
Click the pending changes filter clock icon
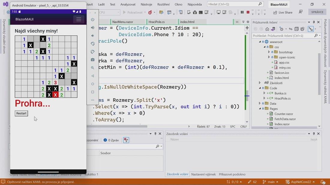281,29
